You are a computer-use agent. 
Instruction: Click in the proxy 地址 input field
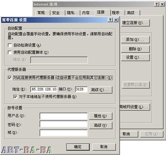pos(44,89)
